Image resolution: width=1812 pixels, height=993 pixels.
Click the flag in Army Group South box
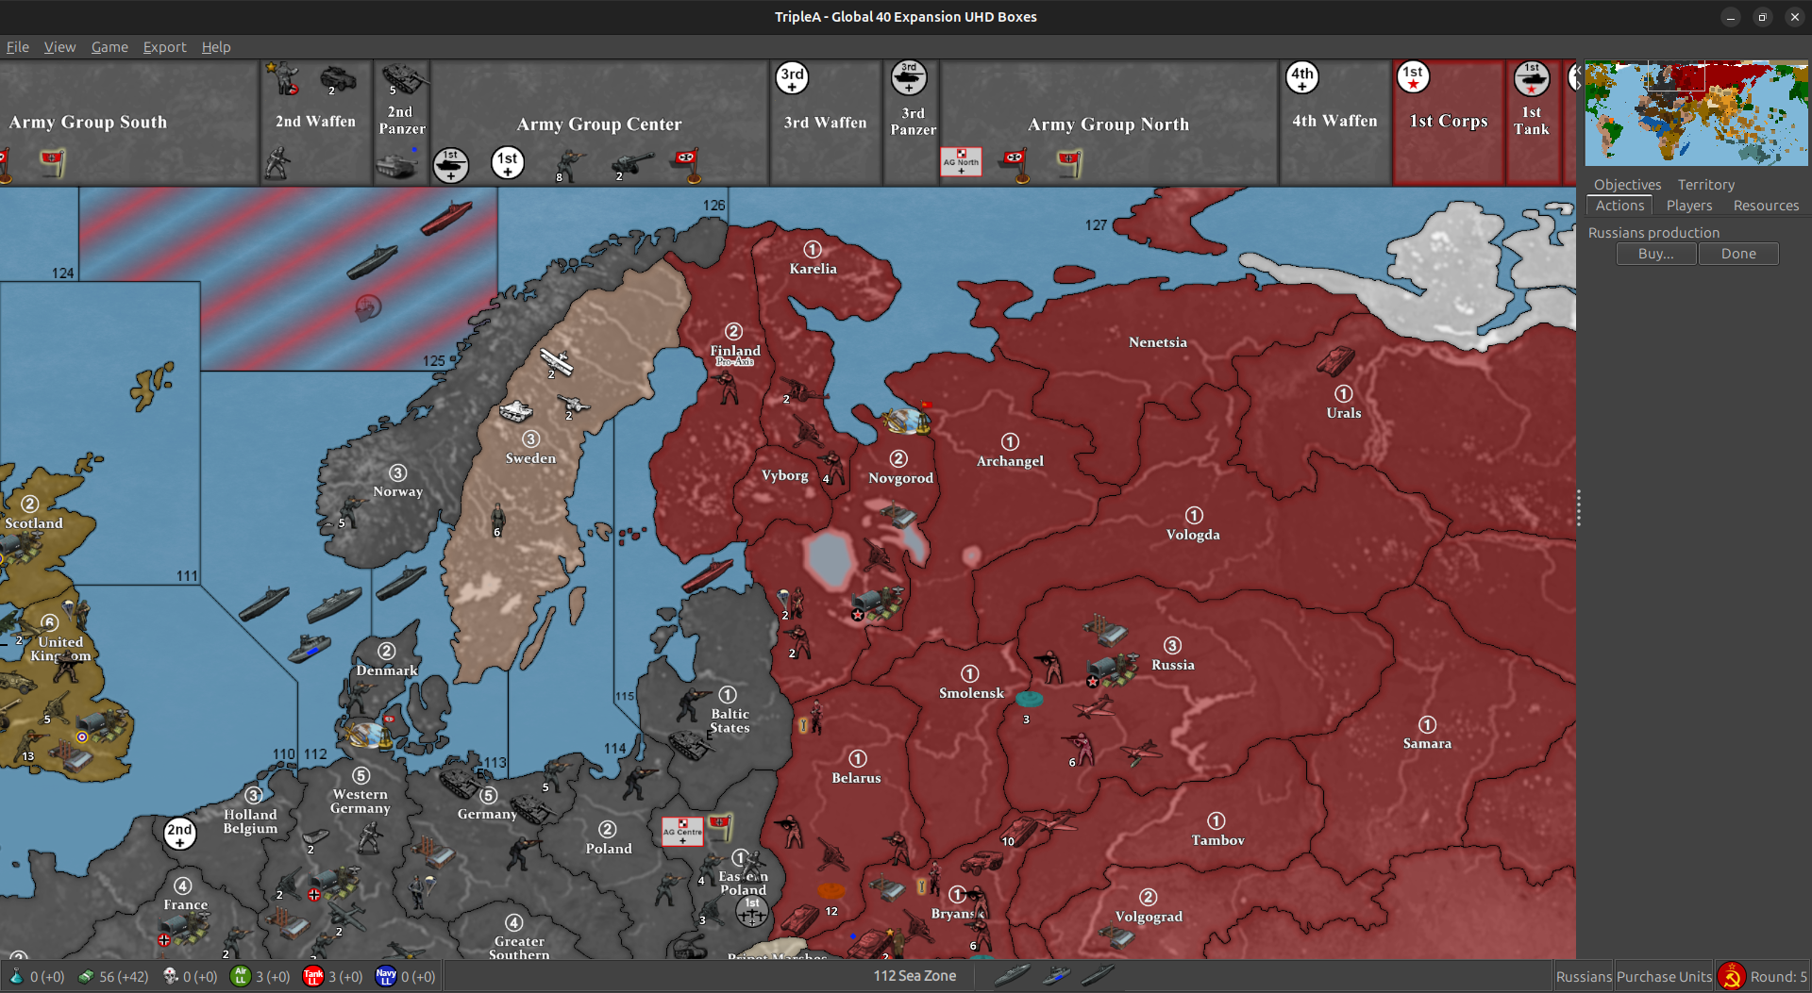click(x=53, y=162)
